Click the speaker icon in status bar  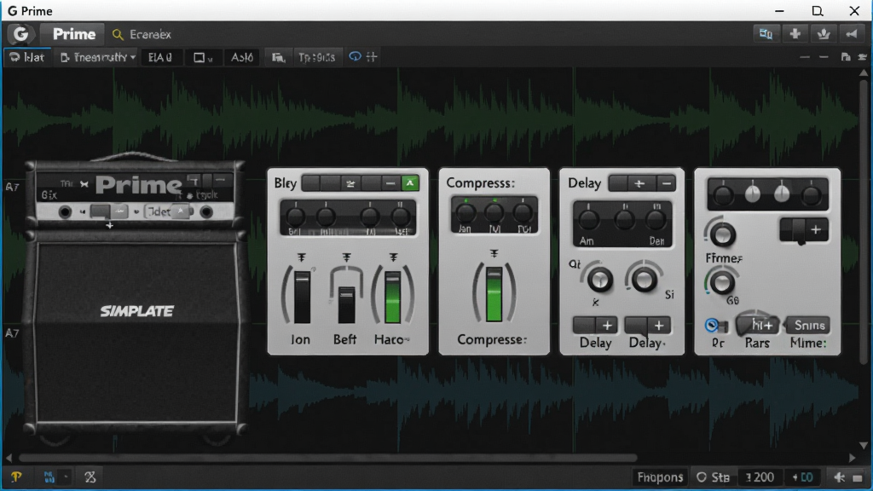pyautogui.click(x=839, y=477)
